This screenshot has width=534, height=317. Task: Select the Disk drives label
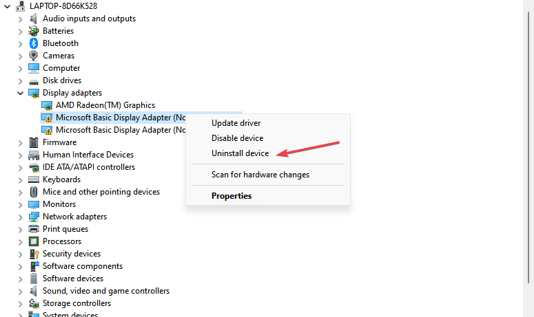tap(62, 80)
